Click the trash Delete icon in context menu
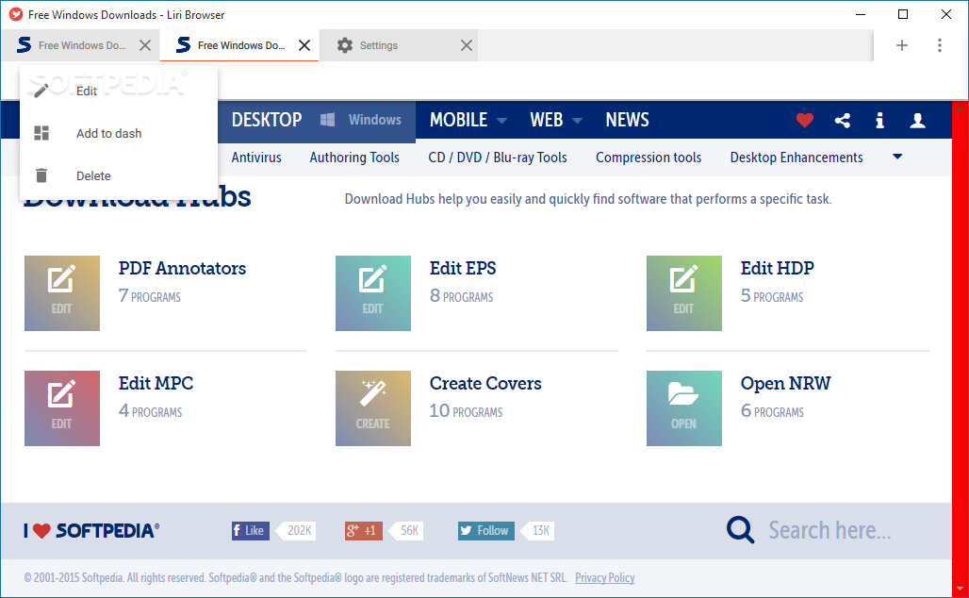 click(x=41, y=175)
